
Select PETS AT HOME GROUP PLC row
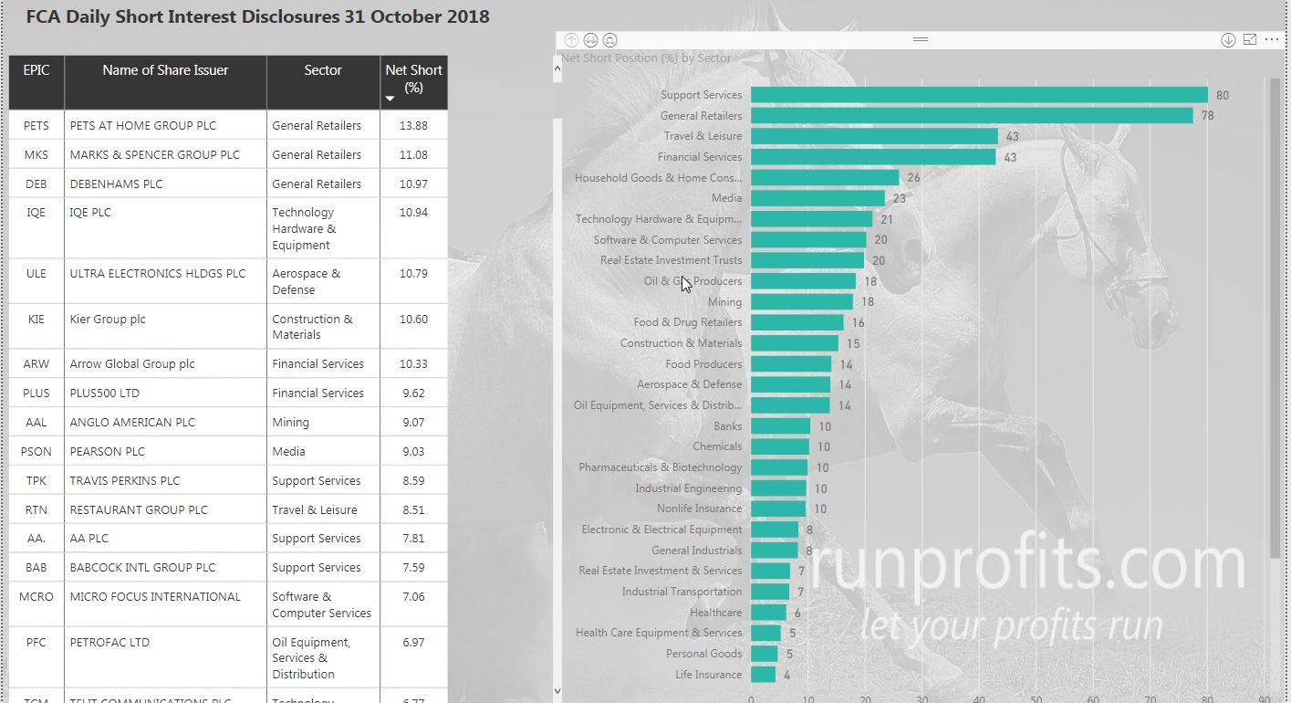(x=142, y=126)
